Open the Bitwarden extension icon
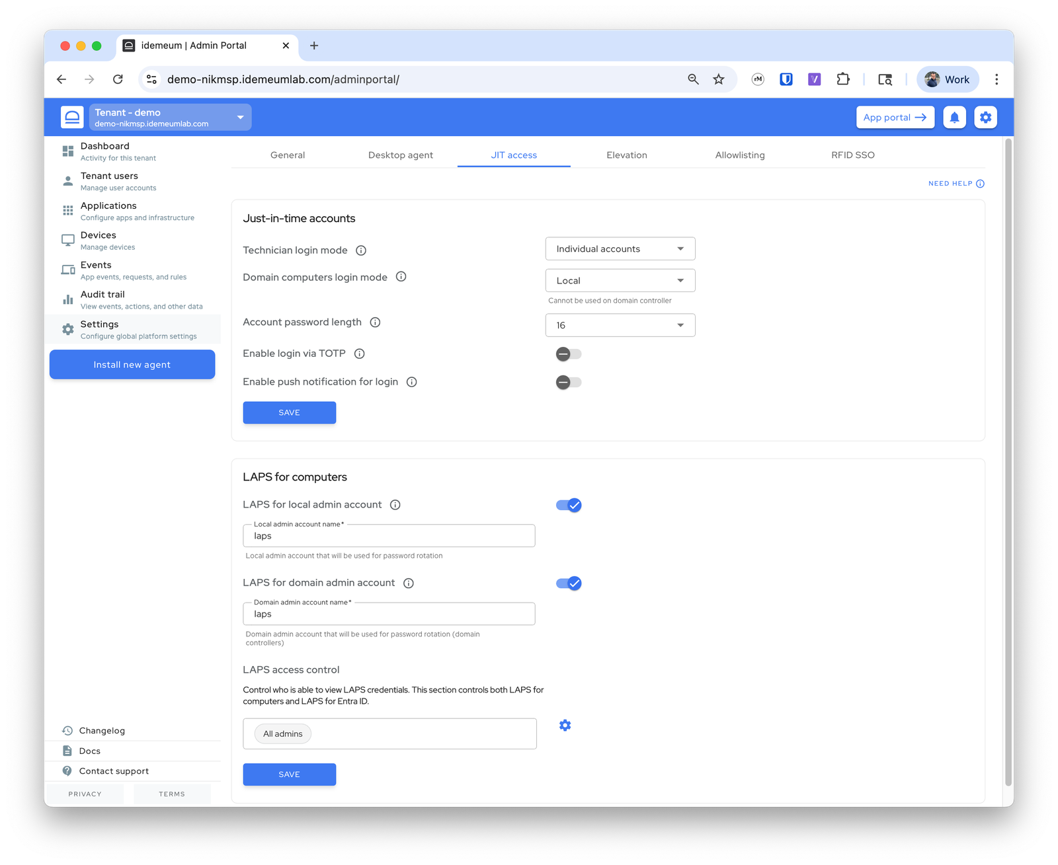This screenshot has height=865, width=1058. pos(786,79)
